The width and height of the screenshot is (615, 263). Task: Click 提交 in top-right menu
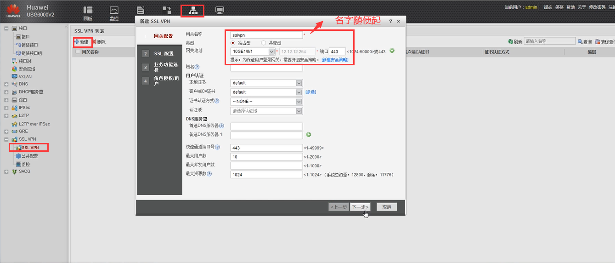[x=548, y=7]
